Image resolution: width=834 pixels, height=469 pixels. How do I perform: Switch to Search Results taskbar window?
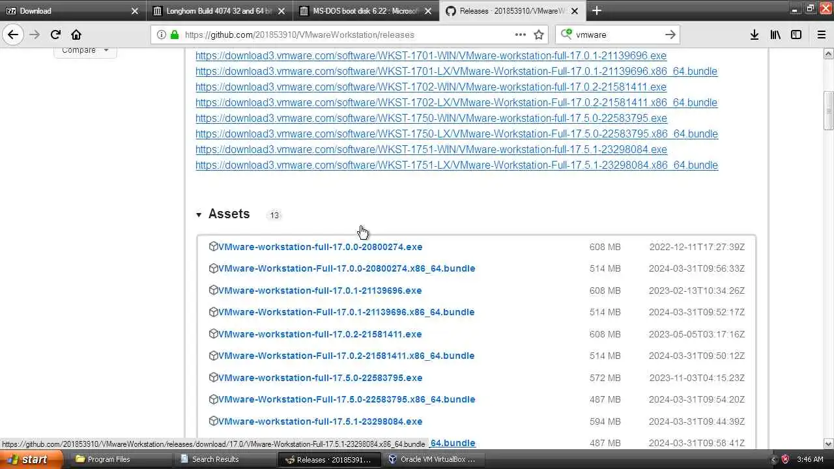pyautogui.click(x=225, y=459)
